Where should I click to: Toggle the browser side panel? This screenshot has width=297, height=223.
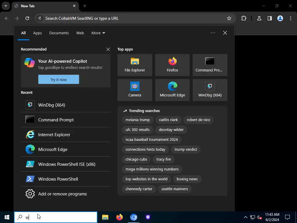[269, 18]
